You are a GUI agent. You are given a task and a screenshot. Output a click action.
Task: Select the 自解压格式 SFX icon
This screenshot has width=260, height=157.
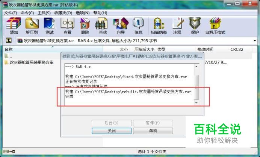point(215,25)
